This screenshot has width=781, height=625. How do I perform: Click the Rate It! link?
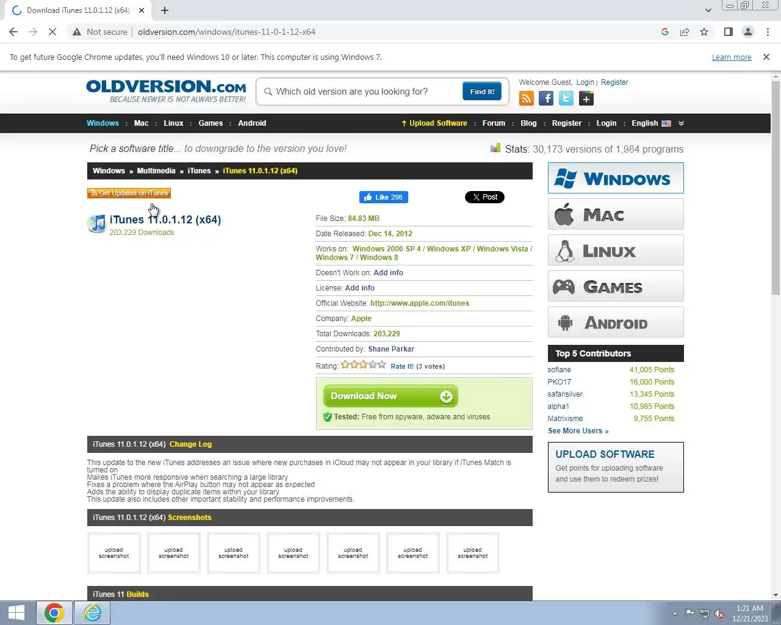click(402, 366)
